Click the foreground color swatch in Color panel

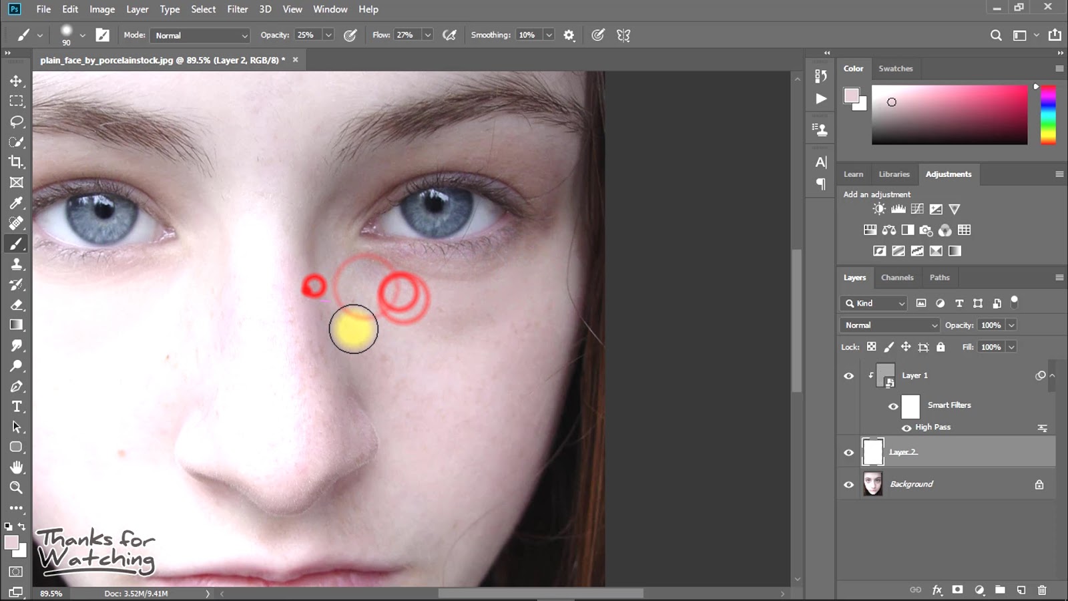851,95
